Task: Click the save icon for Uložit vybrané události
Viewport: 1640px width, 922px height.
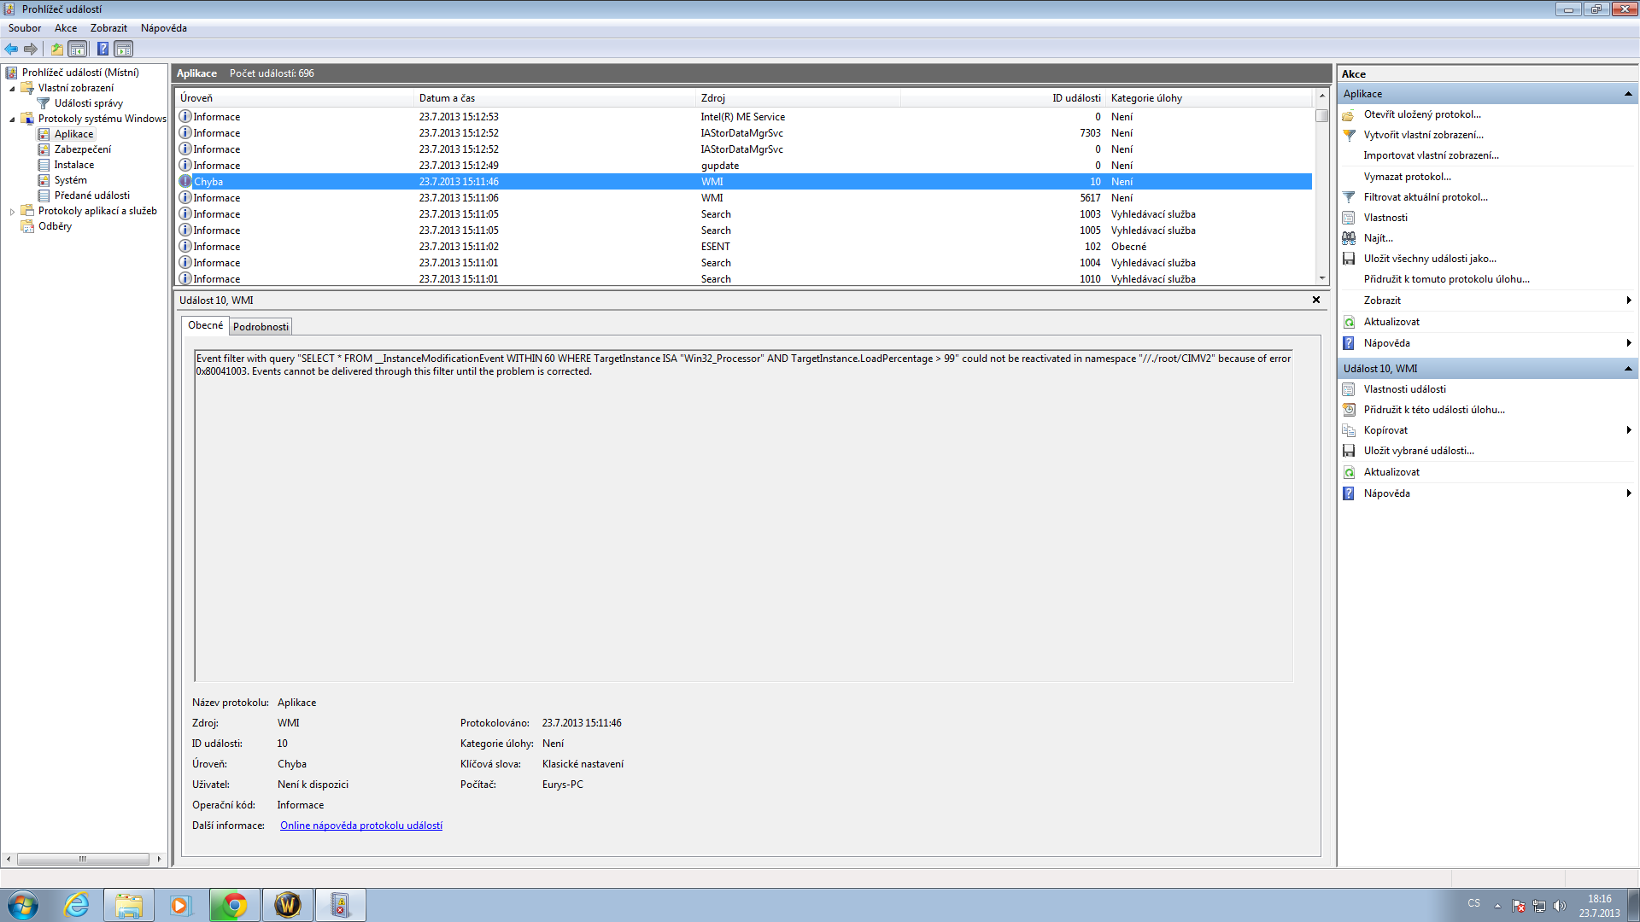Action: tap(1349, 451)
